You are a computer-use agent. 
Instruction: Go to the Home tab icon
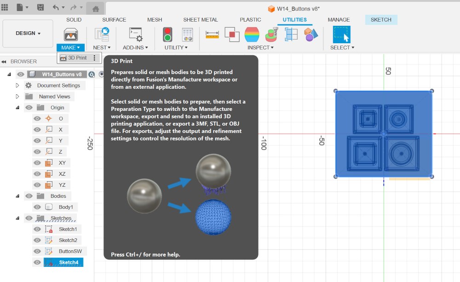[x=95, y=9]
